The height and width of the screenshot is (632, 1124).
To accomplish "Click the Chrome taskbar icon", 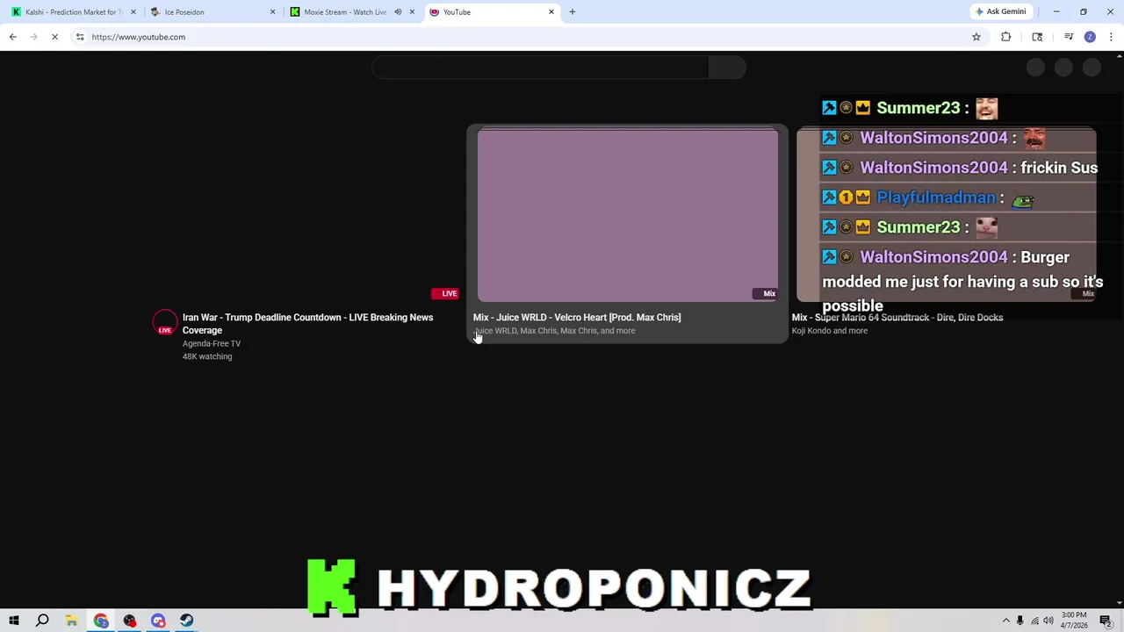I will point(101,621).
